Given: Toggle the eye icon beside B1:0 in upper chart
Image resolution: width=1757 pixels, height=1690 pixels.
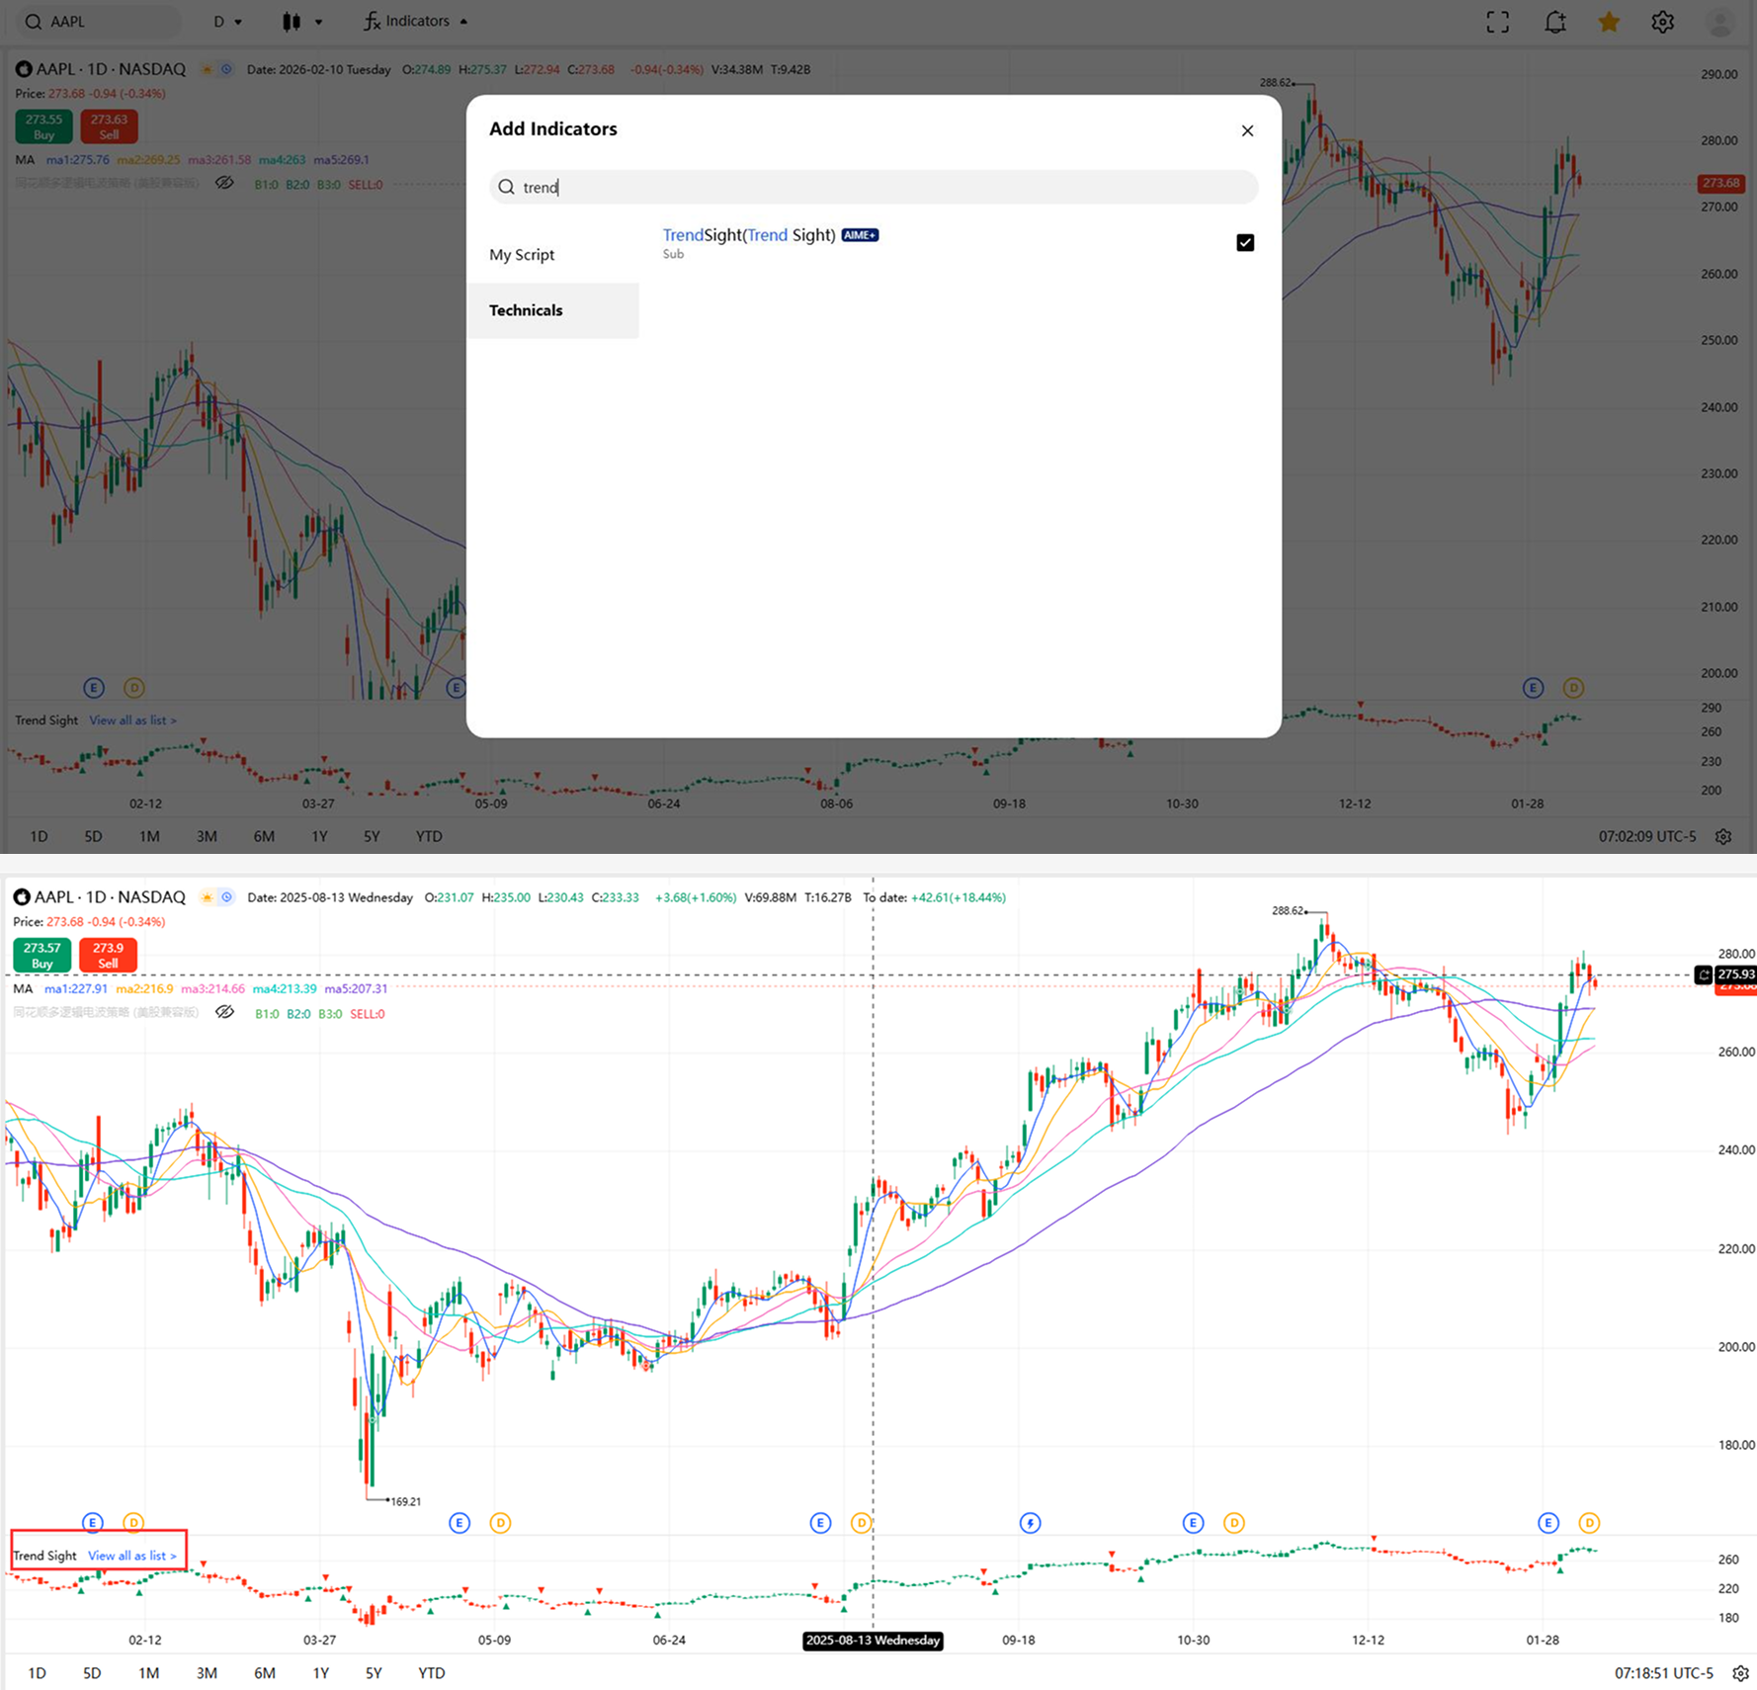Looking at the screenshot, I should pos(225,183).
